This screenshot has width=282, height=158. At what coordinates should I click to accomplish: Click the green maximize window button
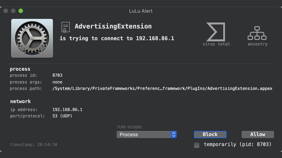tap(21, 11)
